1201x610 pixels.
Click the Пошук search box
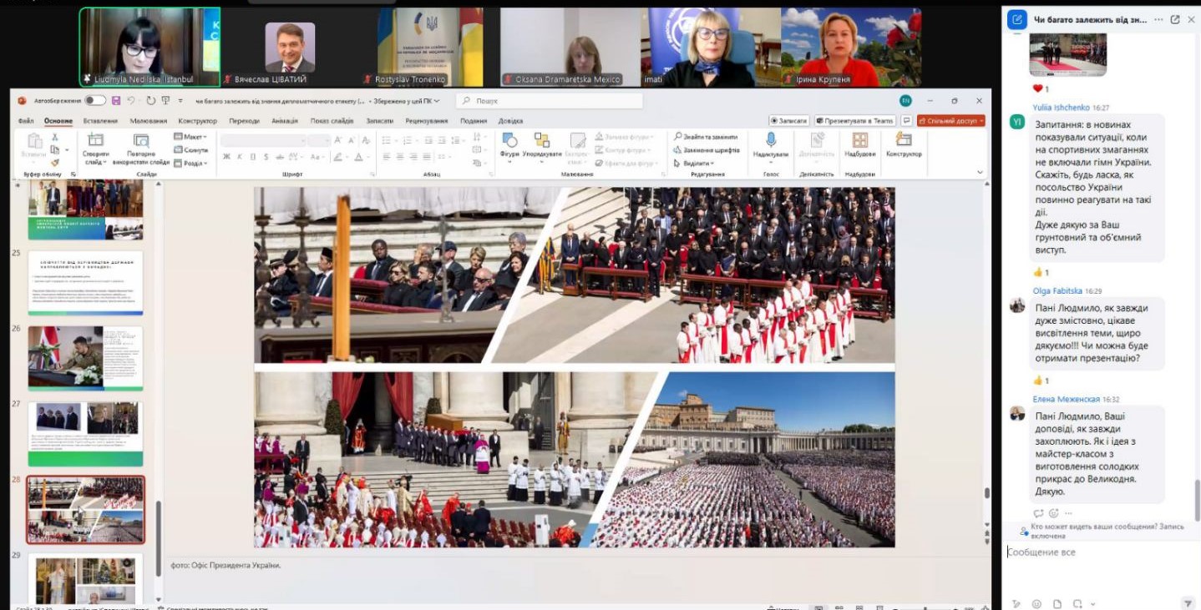point(550,101)
